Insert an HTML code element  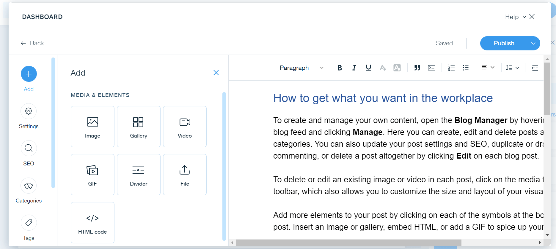(x=92, y=223)
